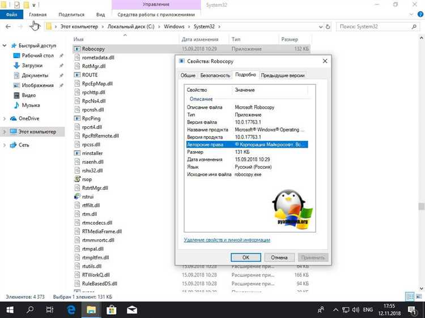
Task: Switch to the Общие tab in Properties
Action: click(188, 75)
